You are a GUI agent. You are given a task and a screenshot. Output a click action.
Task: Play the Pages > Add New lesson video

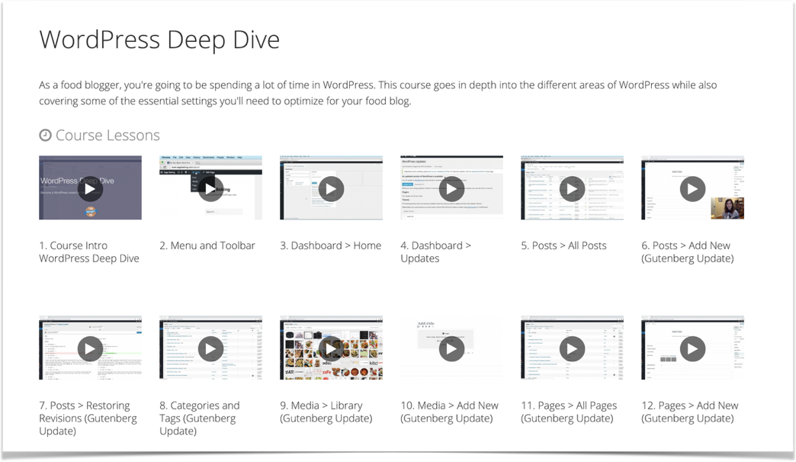tap(692, 348)
